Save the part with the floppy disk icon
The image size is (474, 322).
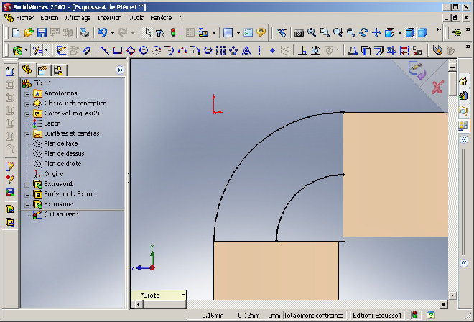pyautogui.click(x=42, y=32)
